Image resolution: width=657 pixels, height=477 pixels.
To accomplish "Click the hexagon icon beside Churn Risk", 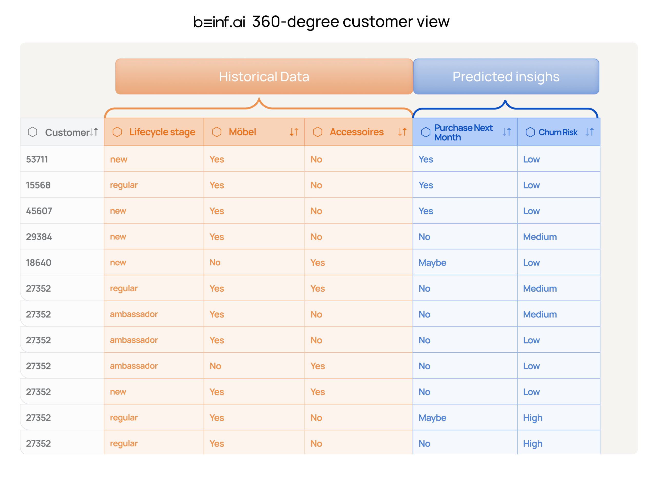I will point(530,132).
